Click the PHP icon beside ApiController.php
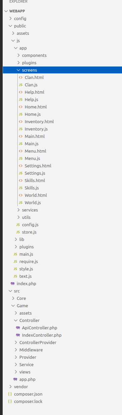This screenshot has width=122, height=415. click(x=18, y=328)
